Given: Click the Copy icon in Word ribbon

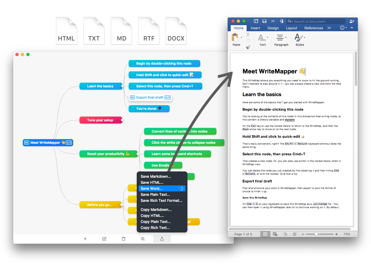Looking at the screenshot, I should [248, 41].
